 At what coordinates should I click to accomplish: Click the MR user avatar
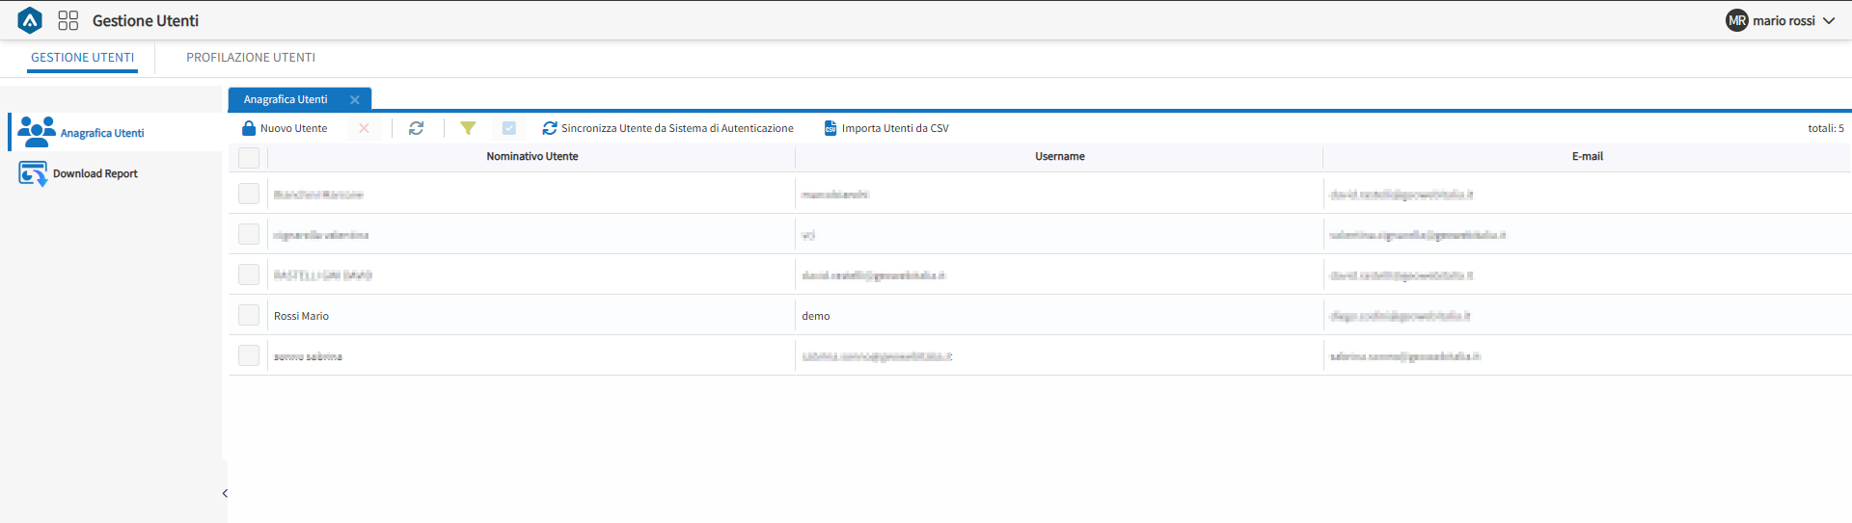pyautogui.click(x=1736, y=20)
